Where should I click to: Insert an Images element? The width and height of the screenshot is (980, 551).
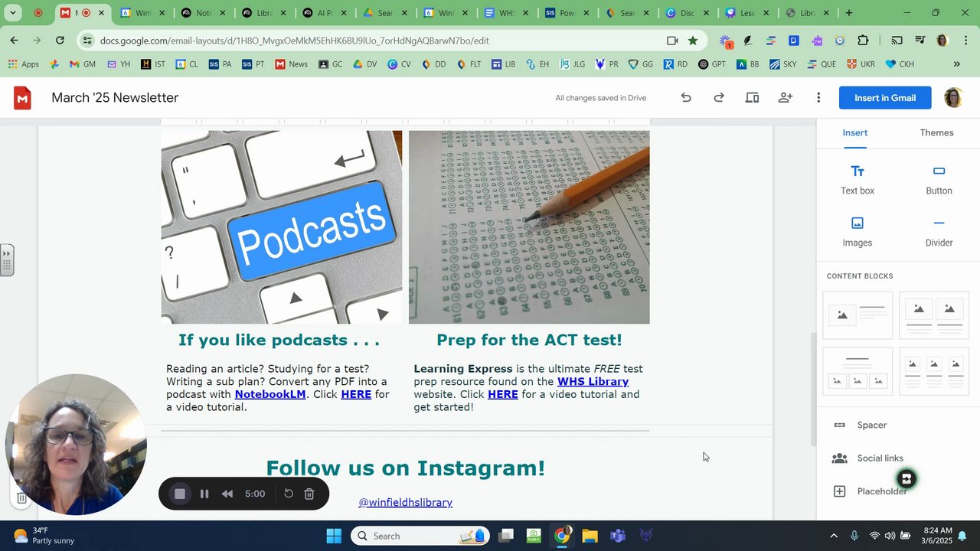click(857, 232)
